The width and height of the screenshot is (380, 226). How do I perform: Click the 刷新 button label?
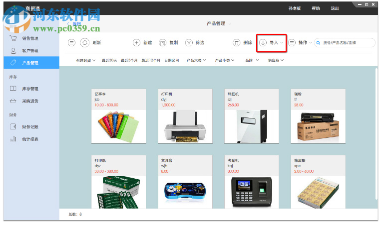click(x=97, y=43)
